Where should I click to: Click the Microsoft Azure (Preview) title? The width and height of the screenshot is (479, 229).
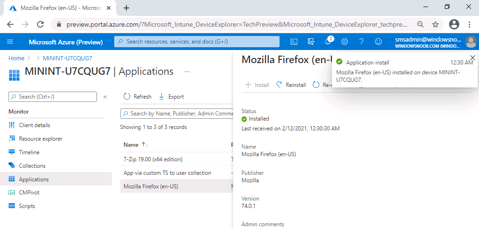pos(66,42)
